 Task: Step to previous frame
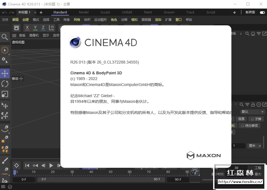point(43,166)
